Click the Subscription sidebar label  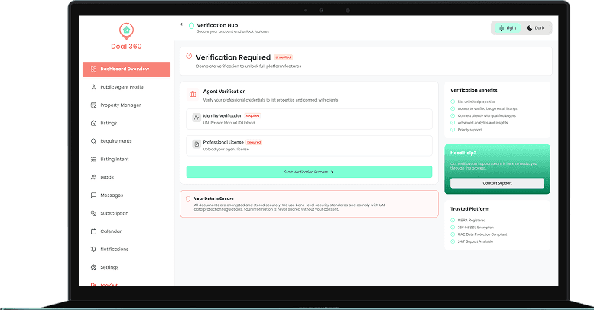(x=115, y=214)
